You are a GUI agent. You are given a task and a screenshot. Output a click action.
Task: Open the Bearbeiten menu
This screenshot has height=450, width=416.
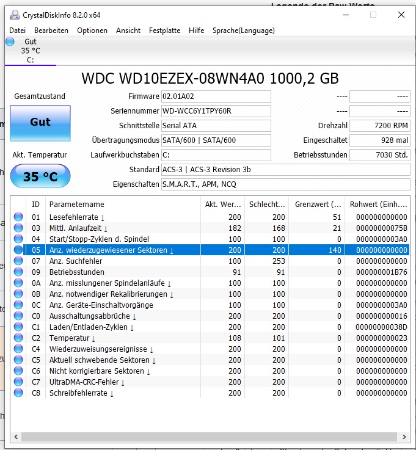[x=51, y=31]
